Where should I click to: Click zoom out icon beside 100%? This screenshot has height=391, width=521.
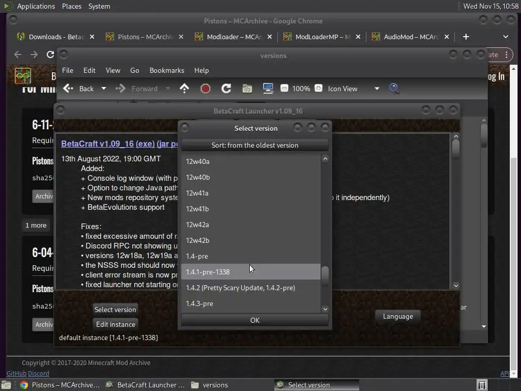(x=284, y=88)
